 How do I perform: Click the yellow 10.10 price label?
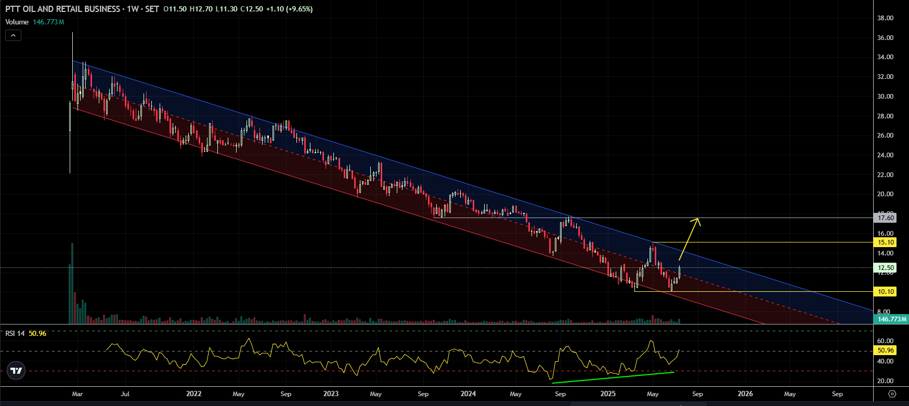point(886,292)
